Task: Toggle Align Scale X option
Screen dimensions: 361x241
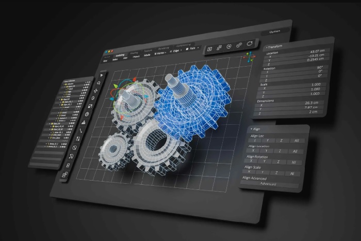Action: 250,172
